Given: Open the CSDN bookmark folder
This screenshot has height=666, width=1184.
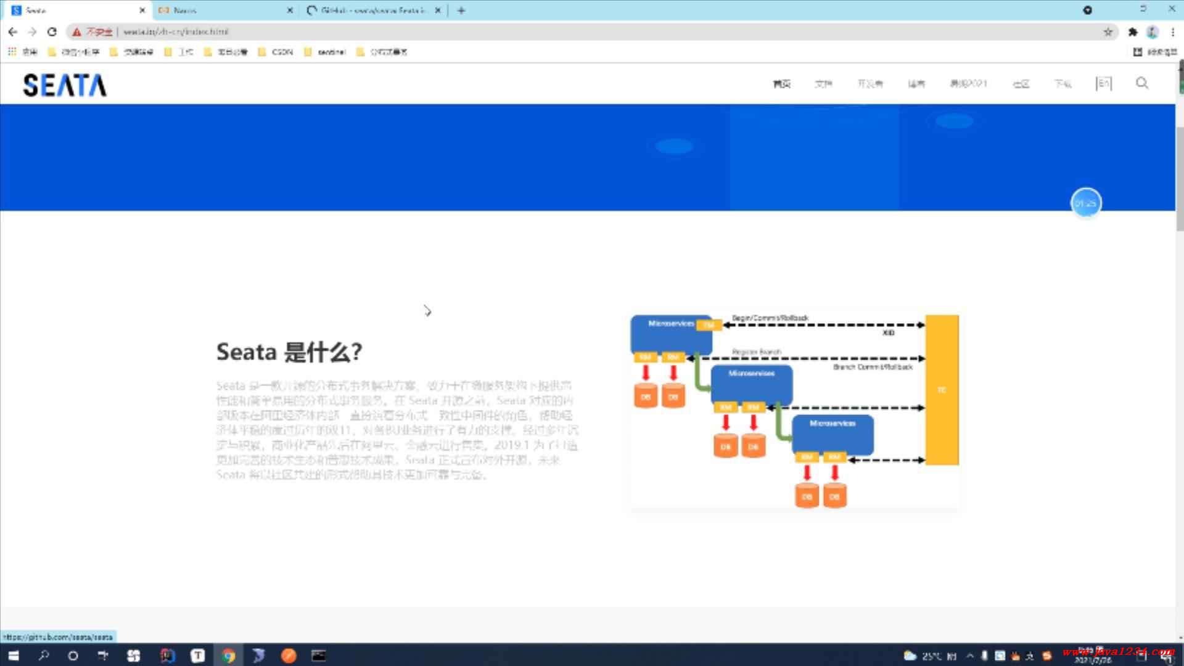Looking at the screenshot, I should [x=276, y=52].
